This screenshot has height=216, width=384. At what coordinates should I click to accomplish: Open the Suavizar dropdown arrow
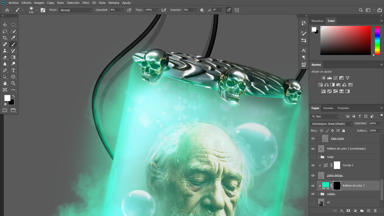tap(195, 10)
